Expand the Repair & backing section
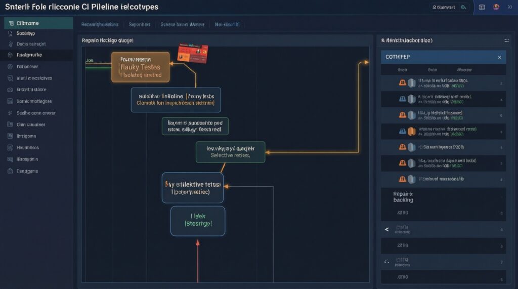The image size is (518, 289). click(403, 197)
